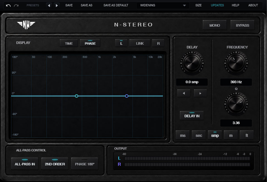Viewport: 267px width, 182px height.
Task: Check for UPDATES
Action: (217, 6)
